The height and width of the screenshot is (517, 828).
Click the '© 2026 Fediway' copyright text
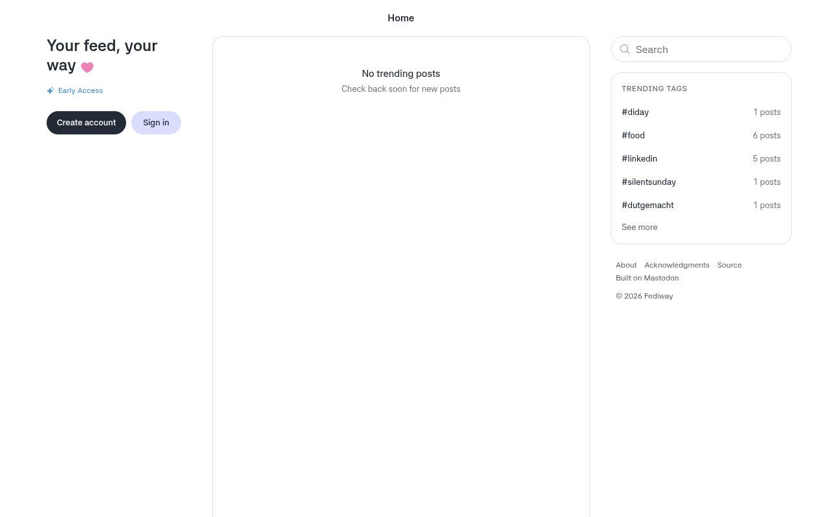[x=644, y=296]
